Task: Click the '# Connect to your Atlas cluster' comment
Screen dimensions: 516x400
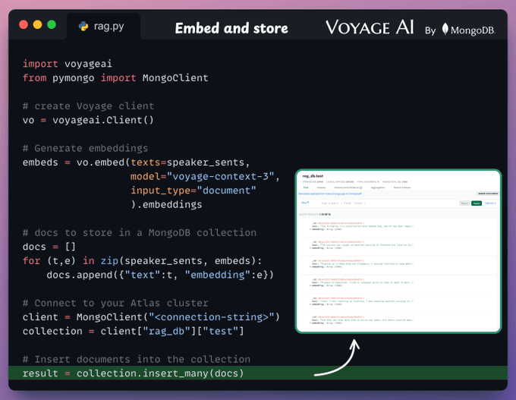Action: coord(115,303)
